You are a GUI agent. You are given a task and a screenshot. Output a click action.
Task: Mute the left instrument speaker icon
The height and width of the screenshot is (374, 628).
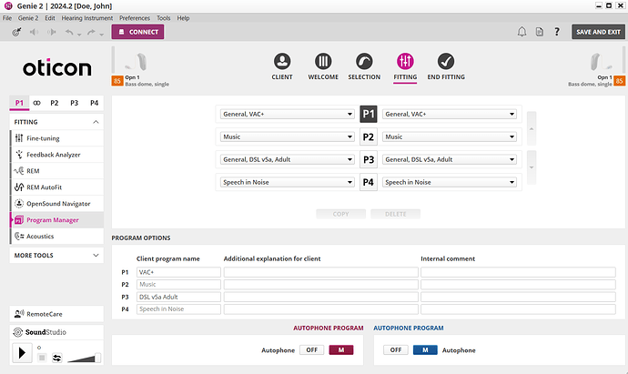(x=34, y=32)
